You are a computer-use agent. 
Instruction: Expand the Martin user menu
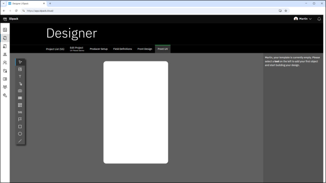coord(303,19)
